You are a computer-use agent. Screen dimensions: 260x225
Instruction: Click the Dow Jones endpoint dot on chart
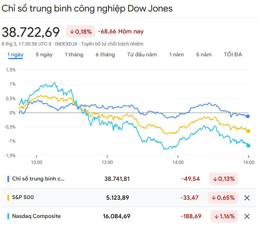click(248, 116)
